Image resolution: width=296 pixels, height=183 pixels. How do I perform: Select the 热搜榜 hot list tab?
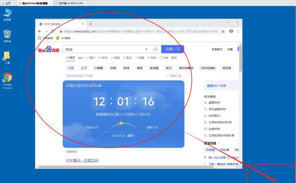210,150
